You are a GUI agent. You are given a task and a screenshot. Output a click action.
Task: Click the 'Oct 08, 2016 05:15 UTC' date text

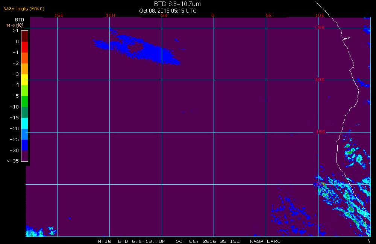click(168, 11)
